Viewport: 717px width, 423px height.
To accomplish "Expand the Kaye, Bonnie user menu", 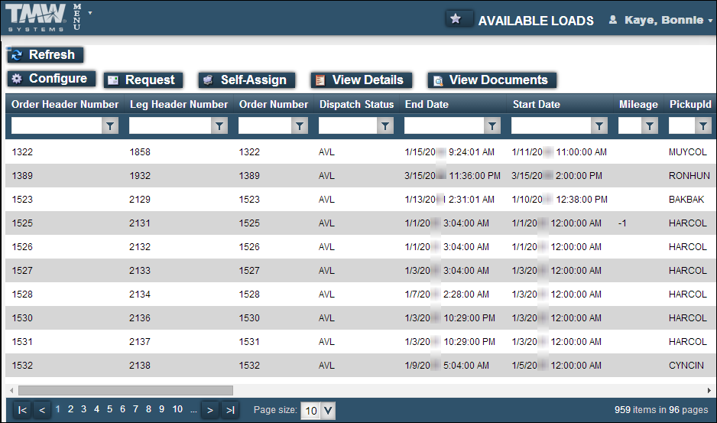I will coord(660,20).
